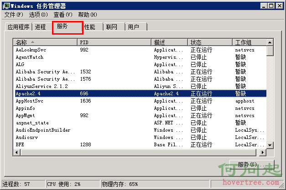Click the vertical scrollbar down arrow
The image size is (286, 190).
(x=270, y=145)
